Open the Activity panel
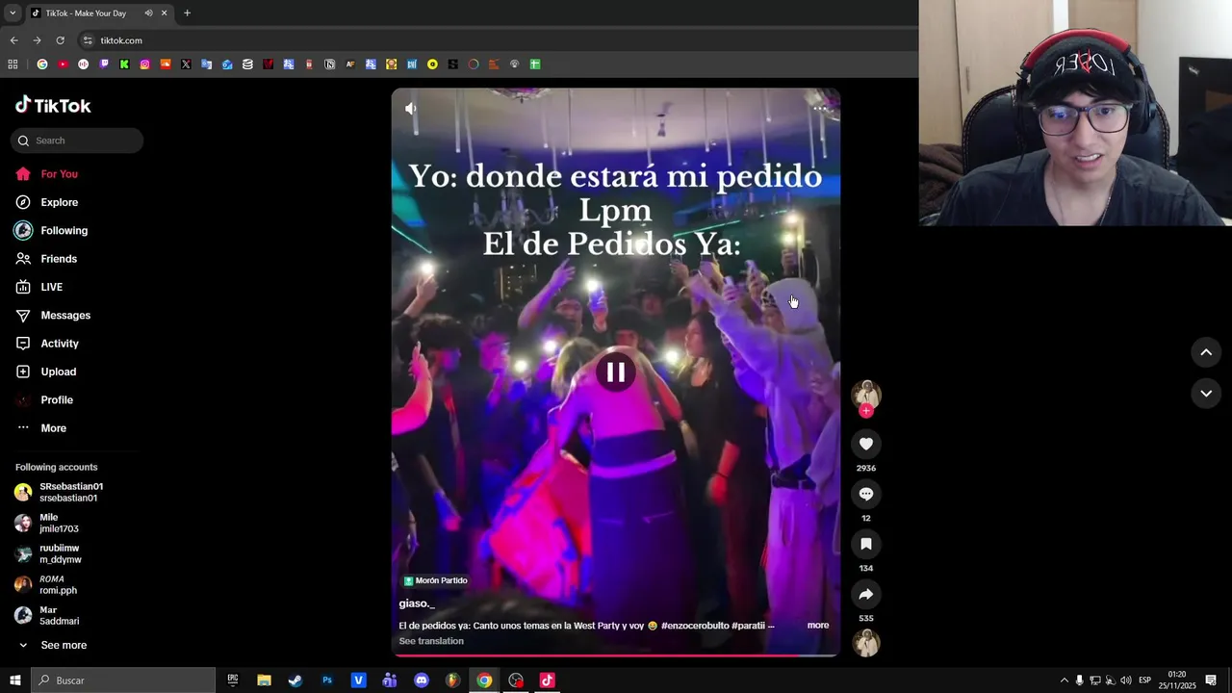Viewport: 1232px width, 693px height. pyautogui.click(x=60, y=344)
